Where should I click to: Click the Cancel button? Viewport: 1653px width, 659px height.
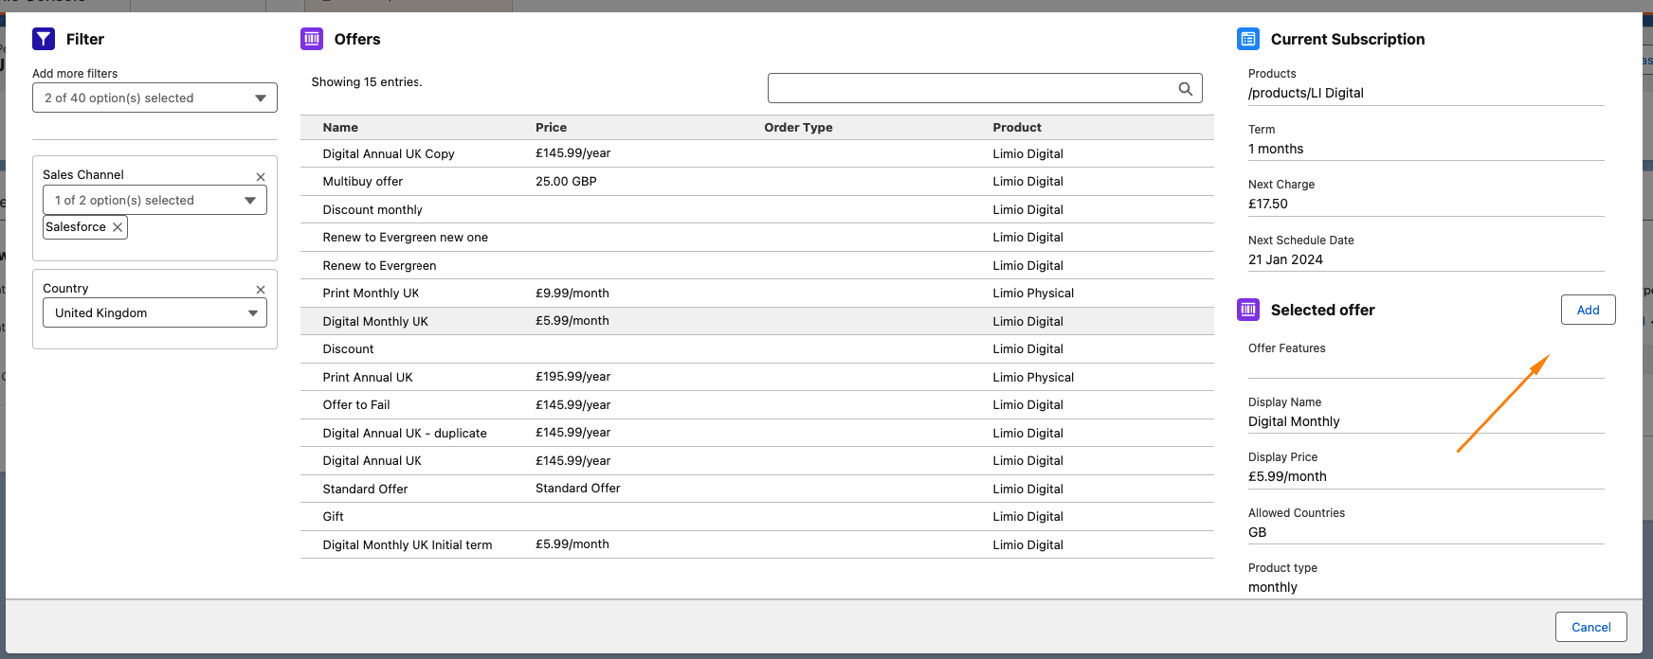[1590, 627]
